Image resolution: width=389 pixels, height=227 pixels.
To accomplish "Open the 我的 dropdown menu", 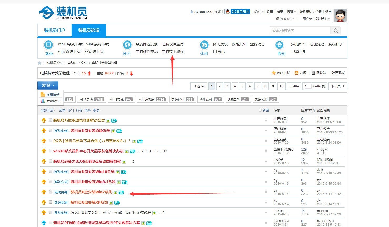I will (258, 12).
